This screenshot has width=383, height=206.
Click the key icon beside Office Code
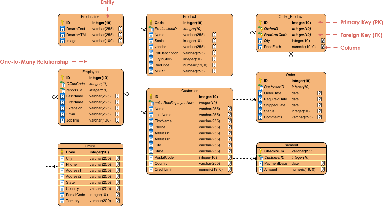pos(62,152)
